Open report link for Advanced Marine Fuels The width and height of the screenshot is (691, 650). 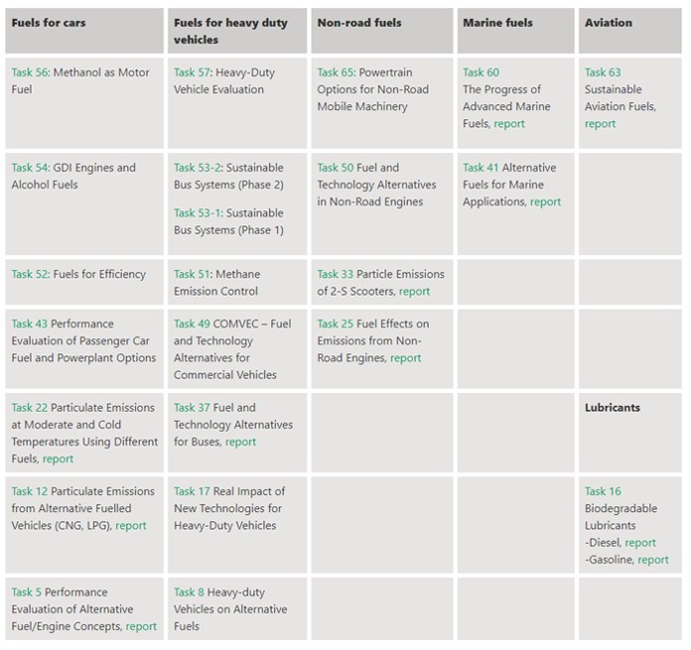click(509, 124)
